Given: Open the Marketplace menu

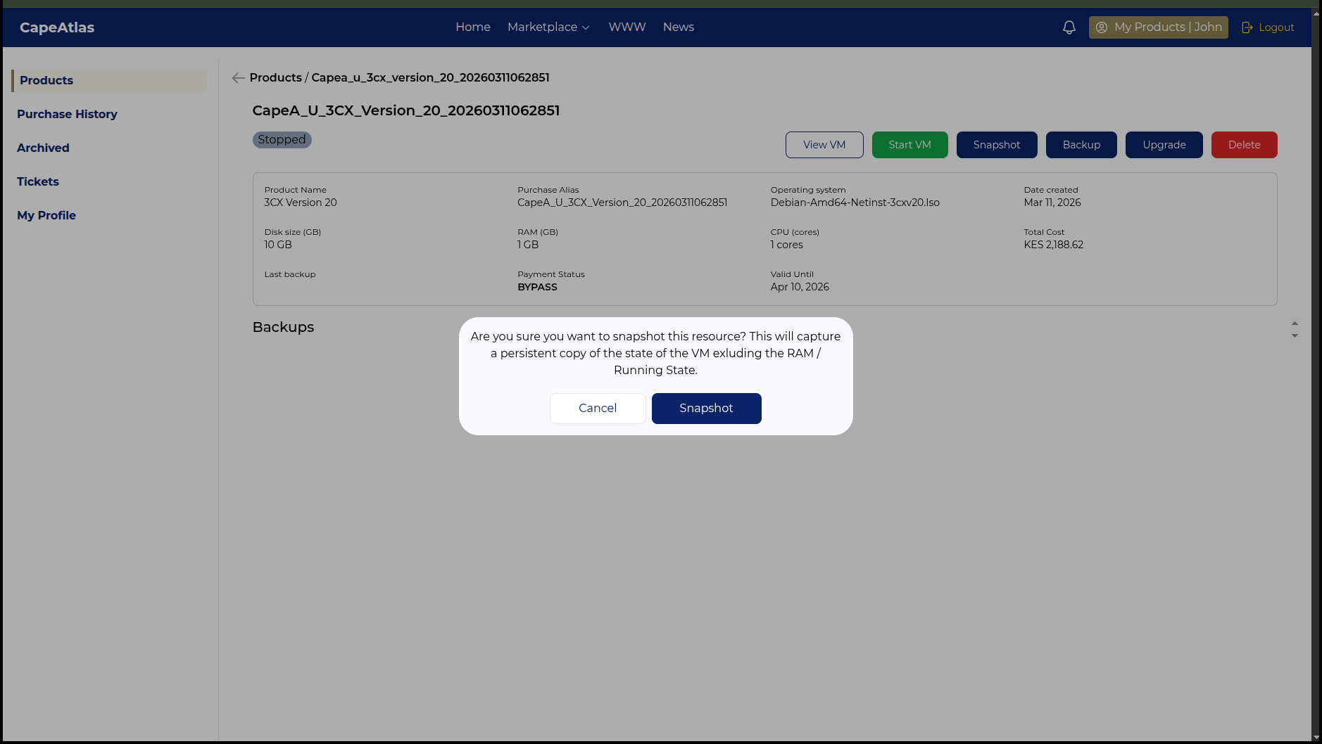Looking at the screenshot, I should (x=548, y=27).
